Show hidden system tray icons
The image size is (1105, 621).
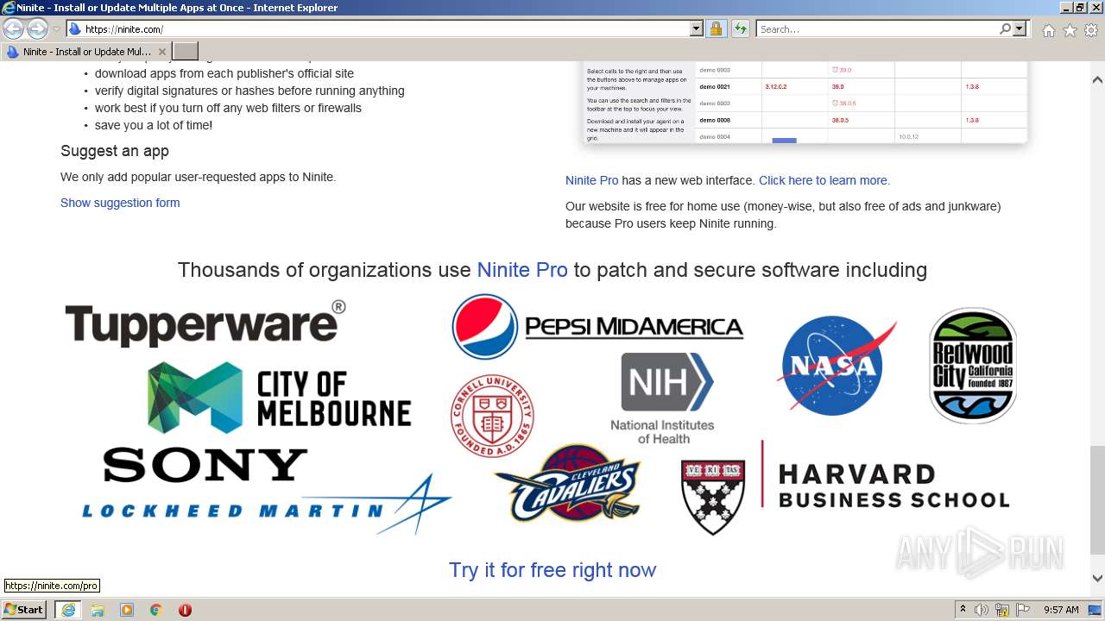click(x=963, y=610)
